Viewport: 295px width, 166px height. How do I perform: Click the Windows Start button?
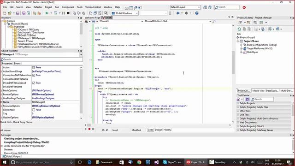coord(4,162)
